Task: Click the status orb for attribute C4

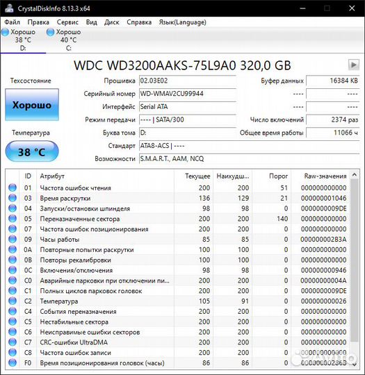Action: click(x=13, y=311)
